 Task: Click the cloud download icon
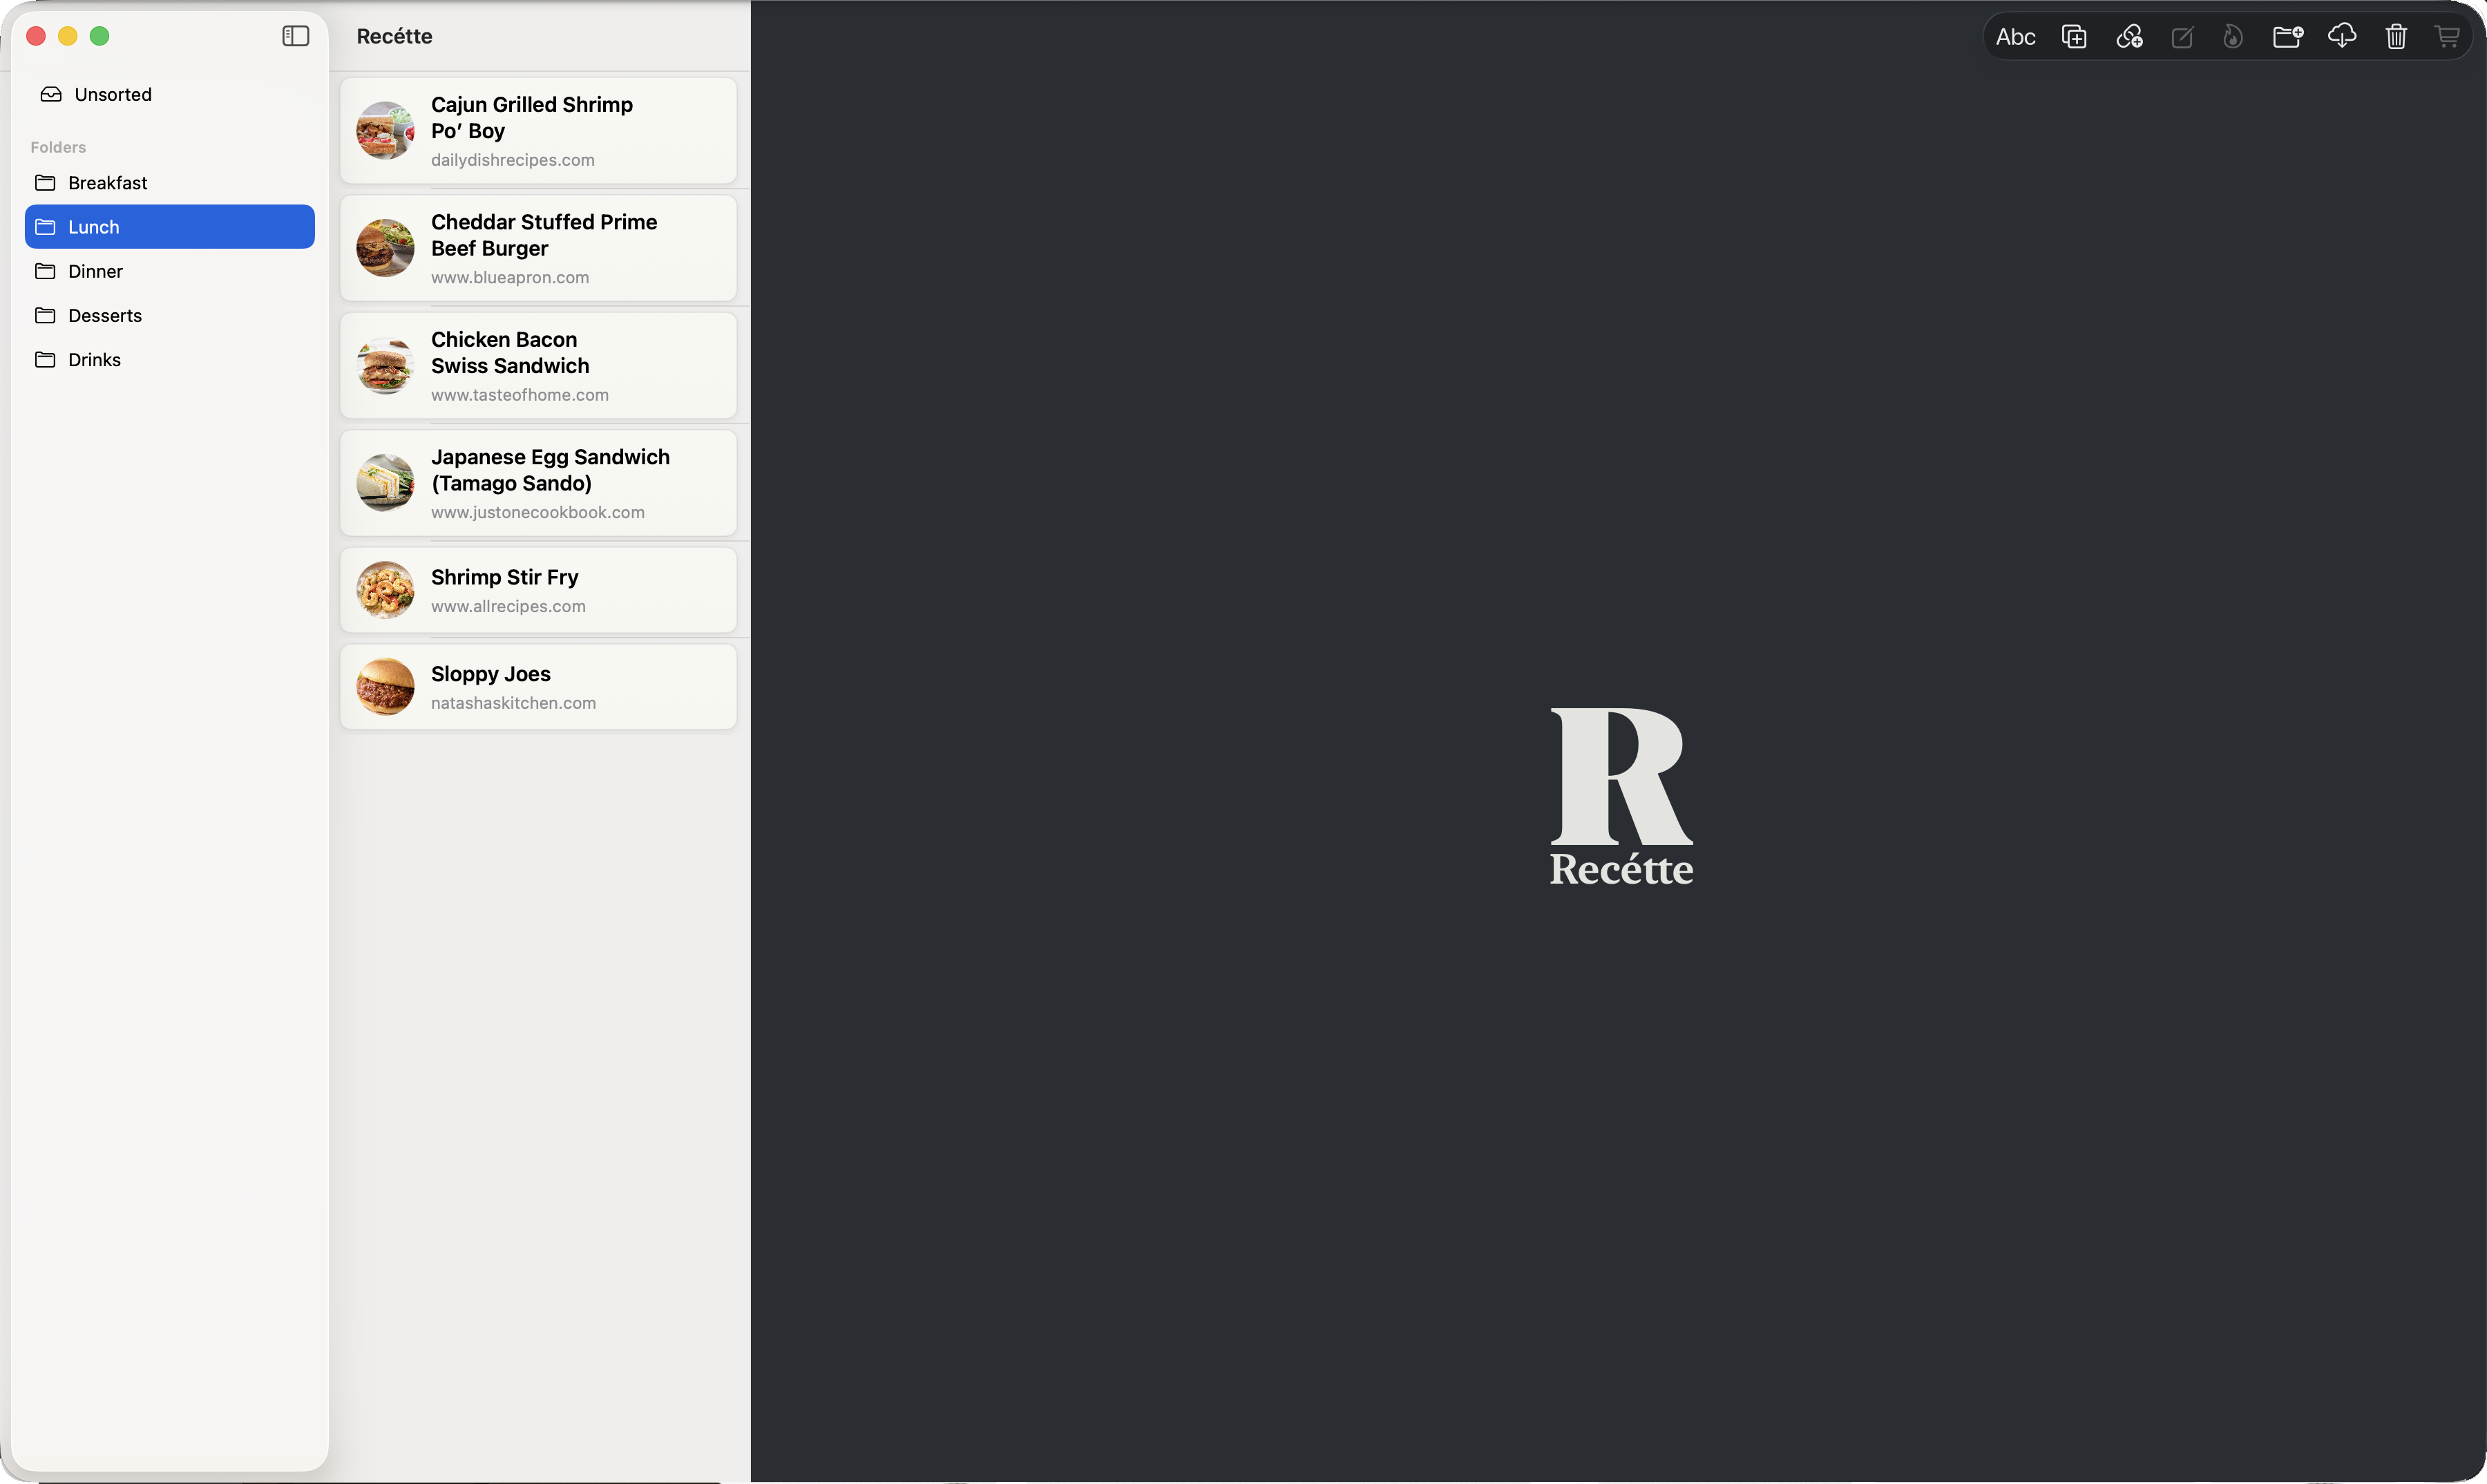click(x=2342, y=37)
